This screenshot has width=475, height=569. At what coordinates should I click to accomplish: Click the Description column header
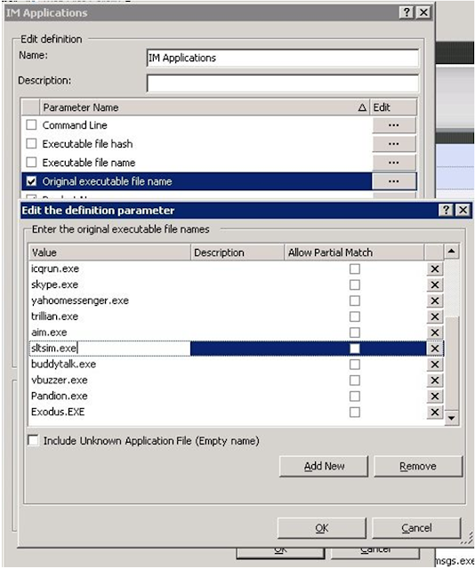237,252
